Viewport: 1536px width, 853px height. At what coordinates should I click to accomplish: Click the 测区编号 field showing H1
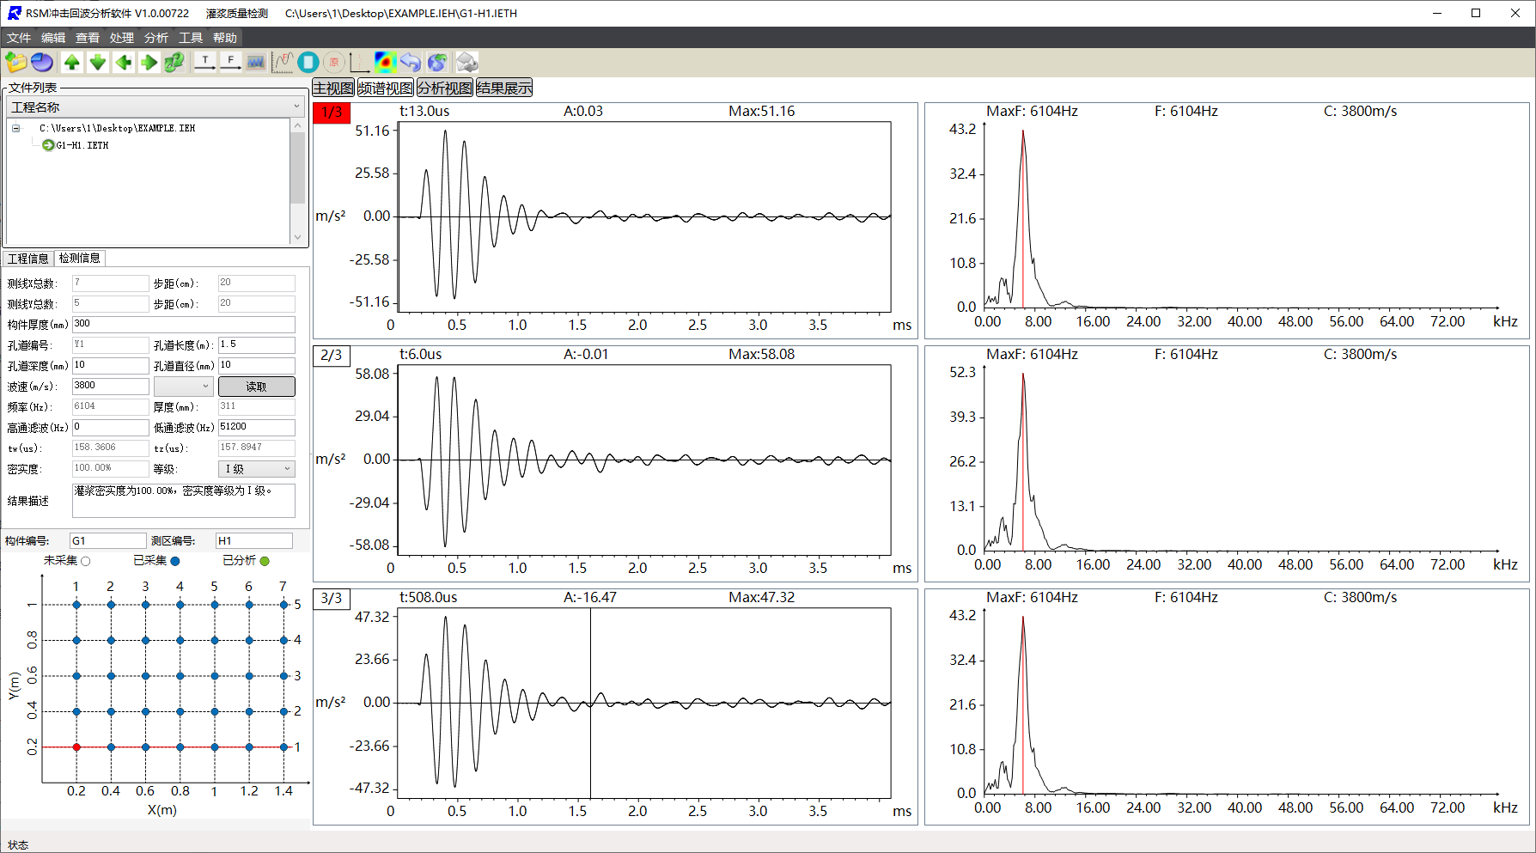click(254, 540)
